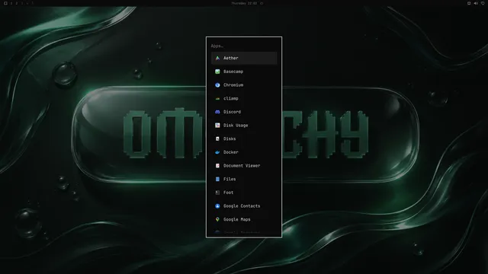Open the Omarchy menu icon in top bar

tap(5, 3)
